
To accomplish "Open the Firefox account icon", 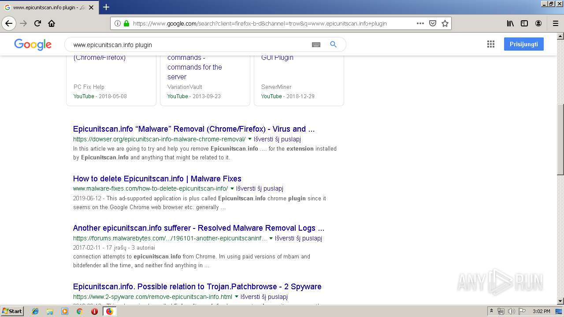I will tap(538, 23).
